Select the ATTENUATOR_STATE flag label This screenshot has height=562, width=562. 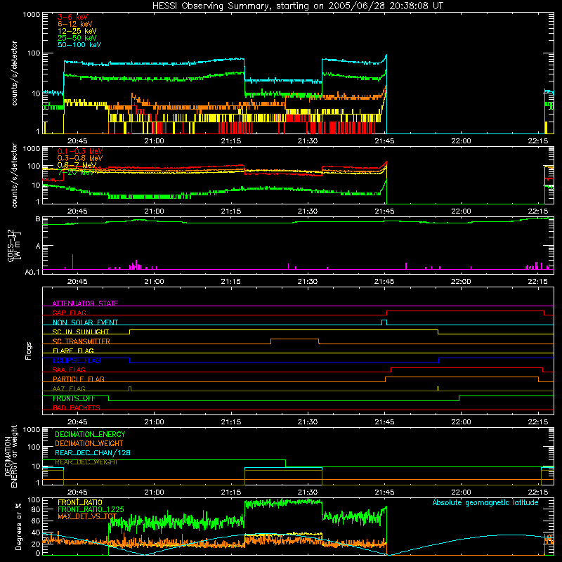pyautogui.click(x=85, y=303)
